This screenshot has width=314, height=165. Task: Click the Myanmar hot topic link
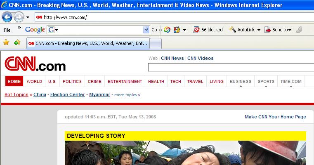point(99,94)
